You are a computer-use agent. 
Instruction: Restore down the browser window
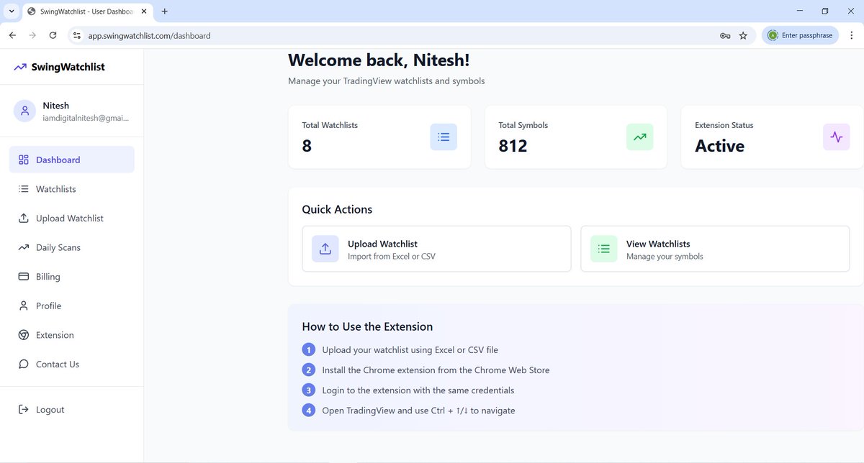[825, 11]
